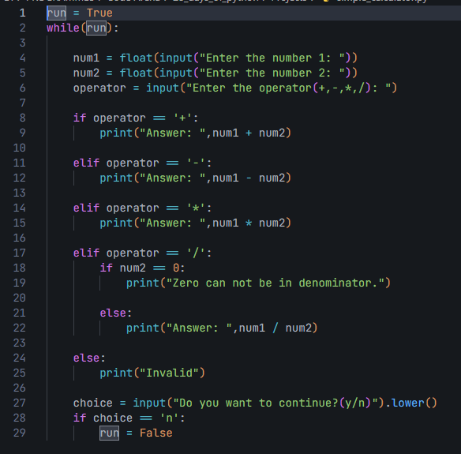
Task: Click the highlighted 'run' on line 29
Action: point(110,433)
